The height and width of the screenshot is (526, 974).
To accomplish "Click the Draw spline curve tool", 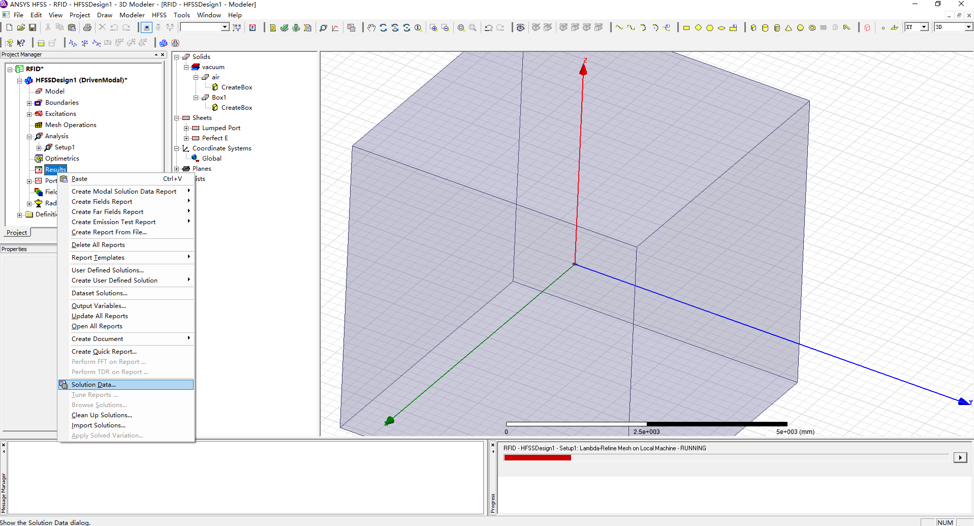I will [x=631, y=27].
